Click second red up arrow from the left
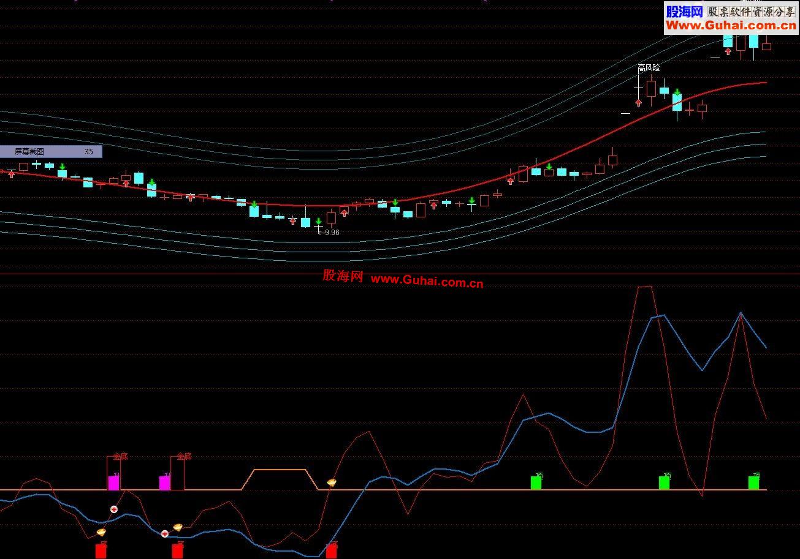 coord(126,183)
